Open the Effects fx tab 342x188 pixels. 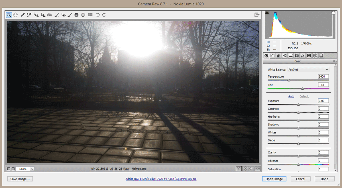(x=303, y=56)
